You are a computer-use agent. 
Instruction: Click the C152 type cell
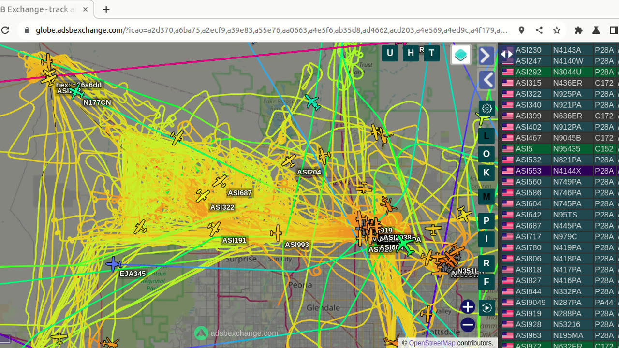[x=604, y=149]
